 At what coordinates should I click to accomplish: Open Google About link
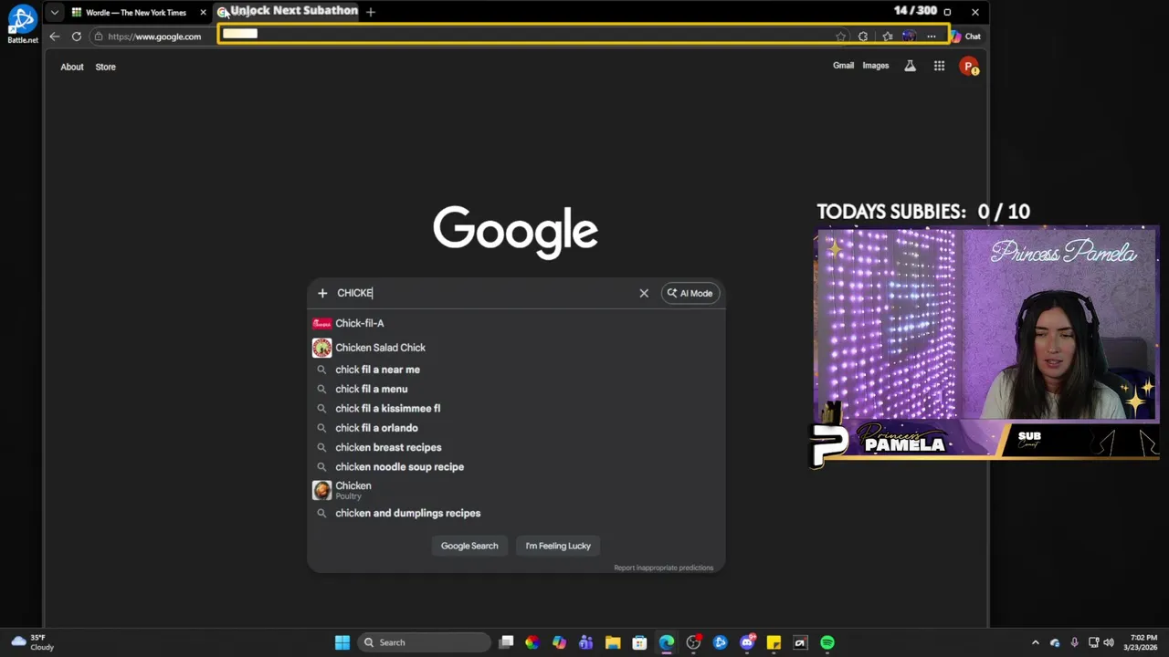tap(72, 67)
